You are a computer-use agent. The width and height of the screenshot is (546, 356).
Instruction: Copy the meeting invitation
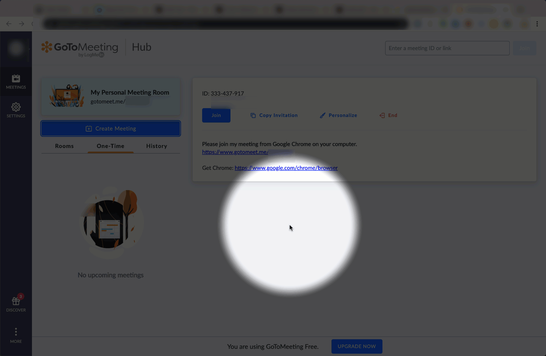[x=274, y=115]
